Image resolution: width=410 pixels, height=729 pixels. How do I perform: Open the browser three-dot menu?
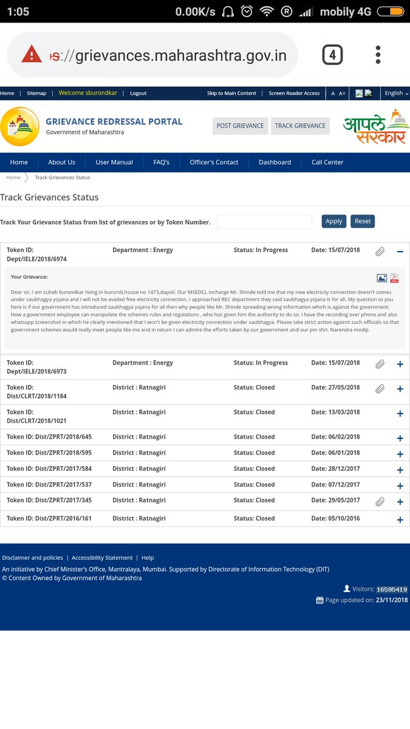click(378, 55)
